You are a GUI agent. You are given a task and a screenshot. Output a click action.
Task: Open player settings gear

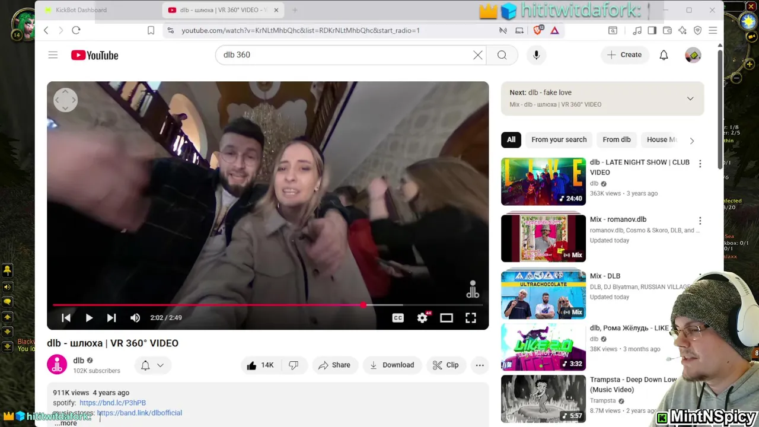pyautogui.click(x=422, y=318)
